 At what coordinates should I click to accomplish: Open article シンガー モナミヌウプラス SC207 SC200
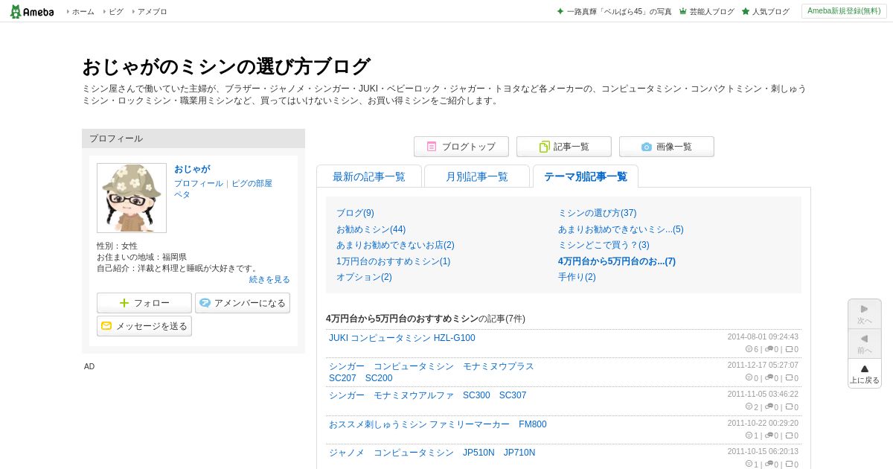(432, 372)
